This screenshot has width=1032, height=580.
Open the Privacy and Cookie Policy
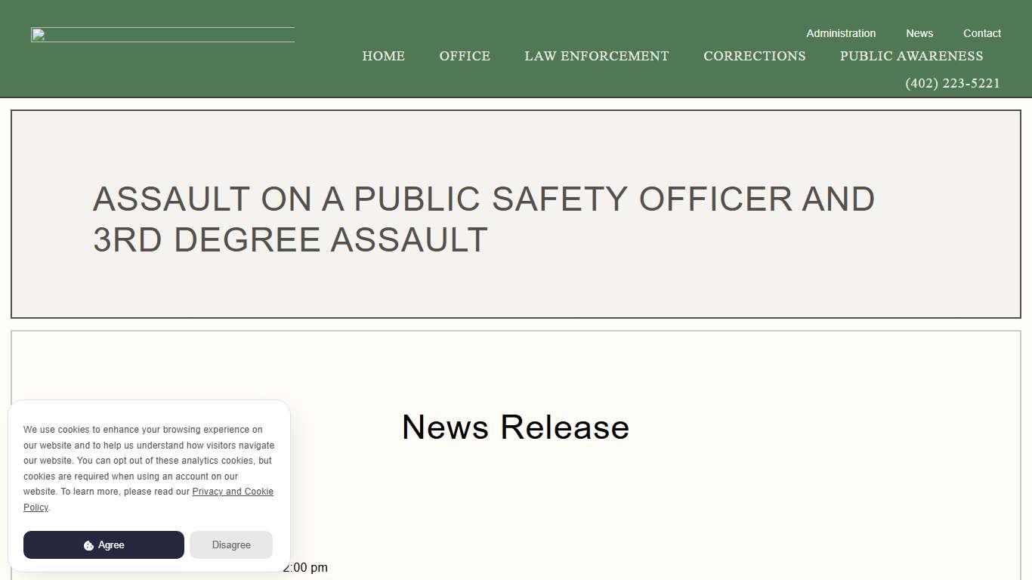(x=233, y=491)
